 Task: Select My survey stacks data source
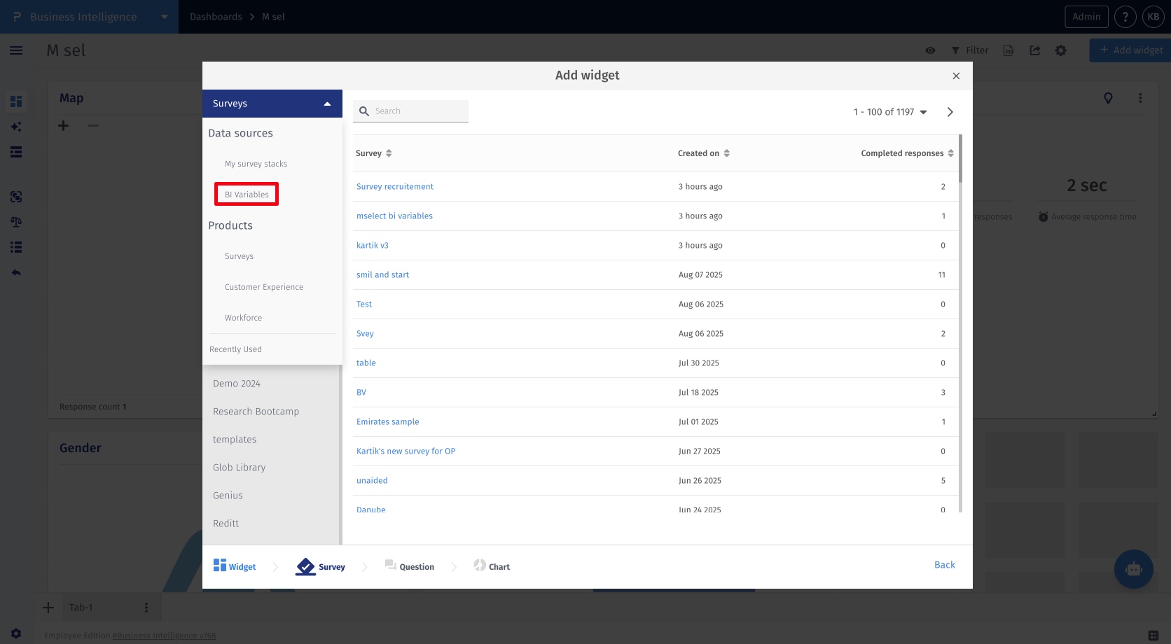(256, 164)
